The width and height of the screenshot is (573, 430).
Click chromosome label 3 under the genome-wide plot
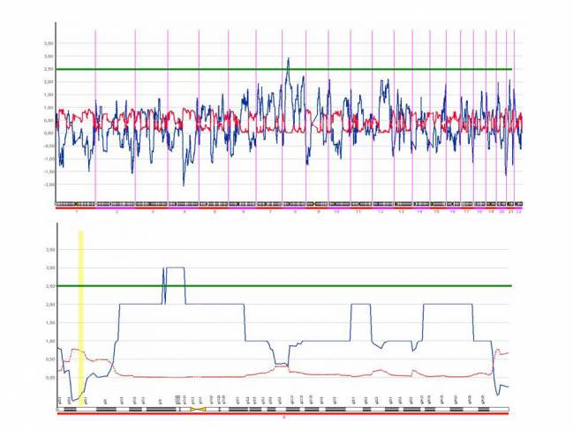click(153, 212)
